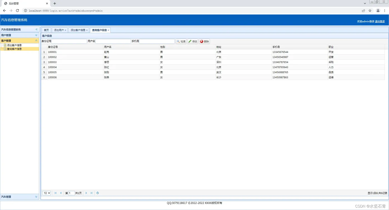This screenshot has width=389, height=210.
Task: Click the browser address bar URL
Action: [66, 11]
